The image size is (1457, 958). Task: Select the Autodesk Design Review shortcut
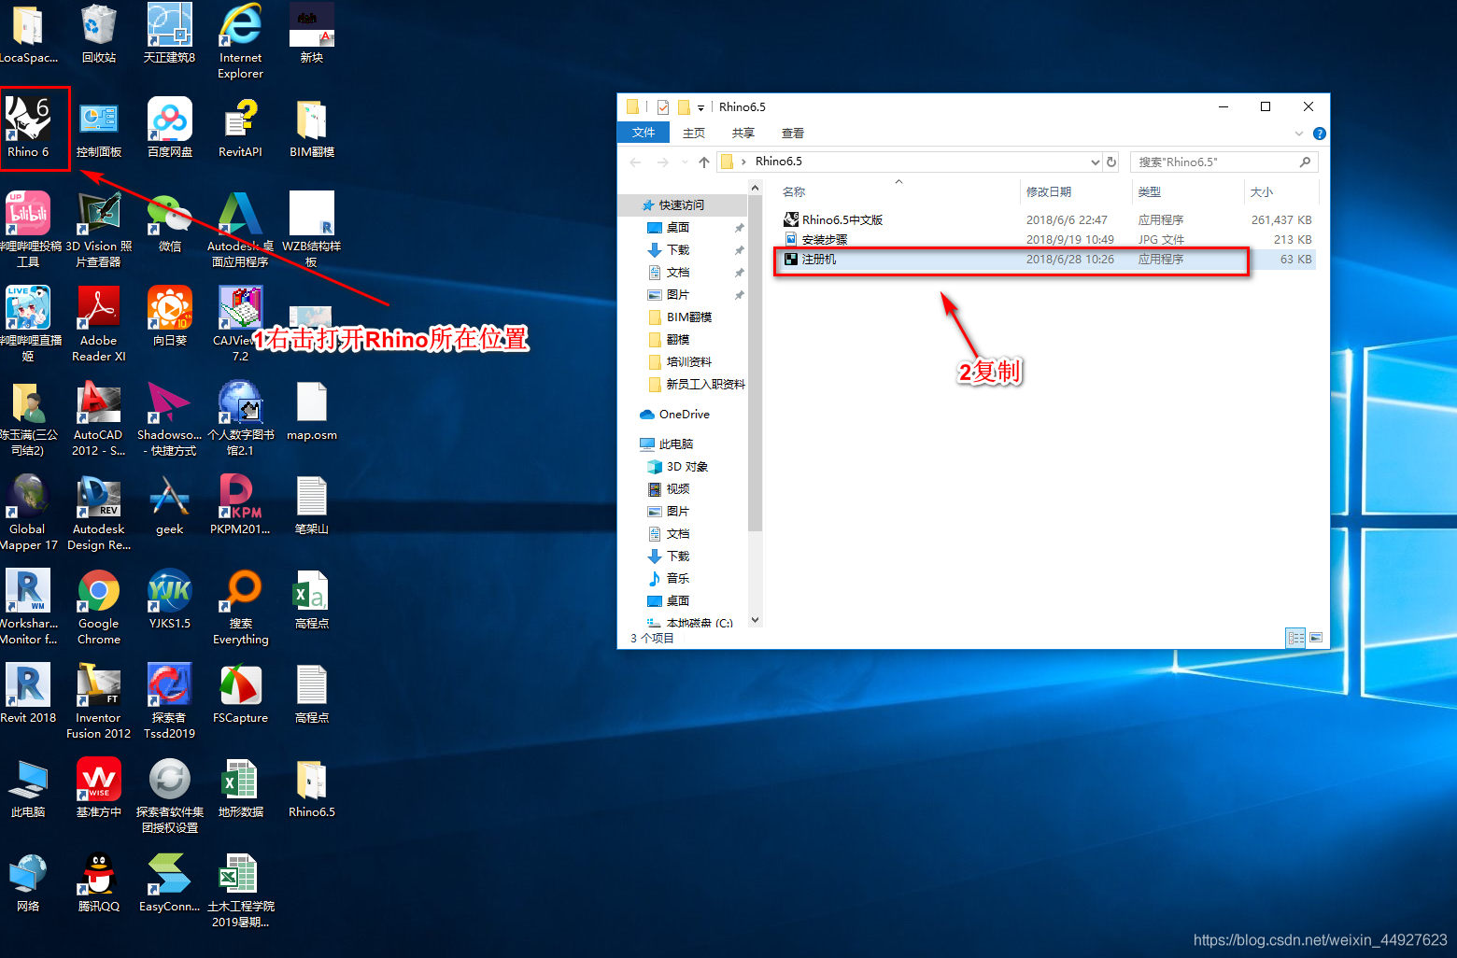pyautogui.click(x=99, y=513)
